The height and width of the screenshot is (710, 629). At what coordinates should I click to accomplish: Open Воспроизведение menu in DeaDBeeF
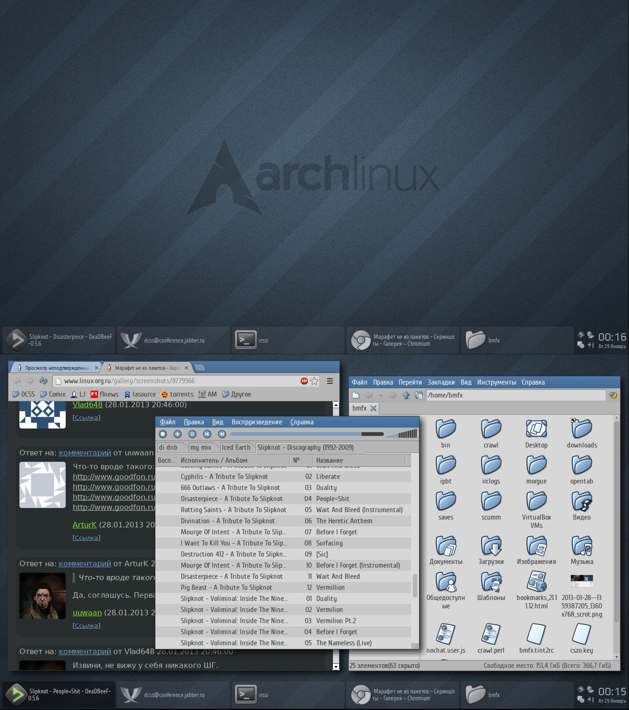click(x=257, y=422)
